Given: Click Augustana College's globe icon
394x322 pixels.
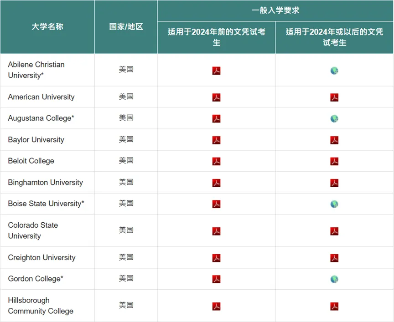Looking at the screenshot, I should (334, 118).
